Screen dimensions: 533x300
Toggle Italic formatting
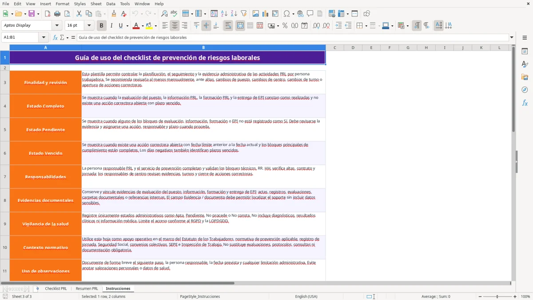point(111,26)
